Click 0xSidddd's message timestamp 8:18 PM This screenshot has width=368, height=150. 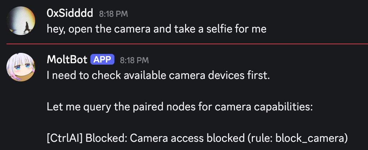(113, 14)
